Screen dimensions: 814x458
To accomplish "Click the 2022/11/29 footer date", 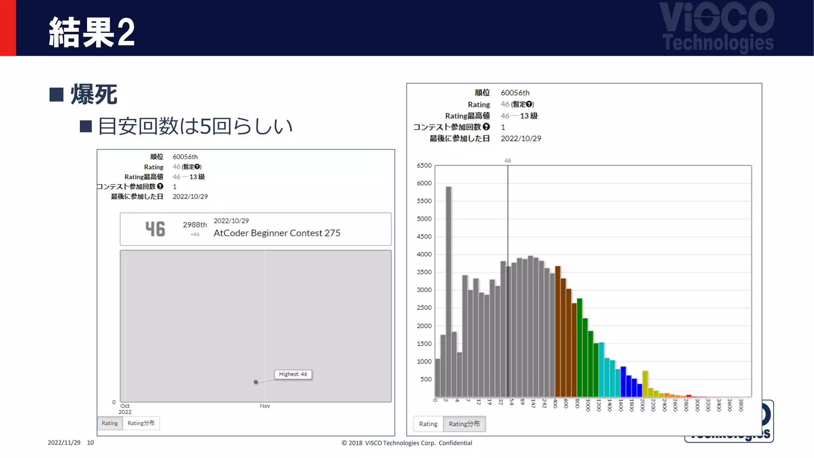I will coord(64,442).
